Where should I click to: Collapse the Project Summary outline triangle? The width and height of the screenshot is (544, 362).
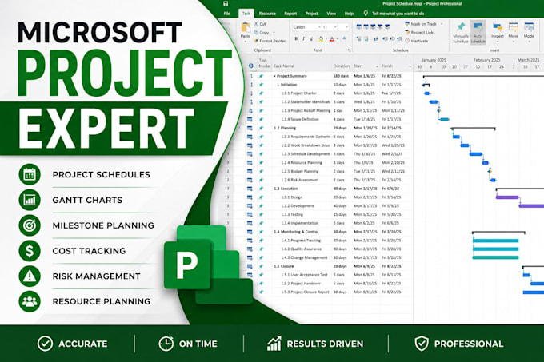click(x=274, y=76)
